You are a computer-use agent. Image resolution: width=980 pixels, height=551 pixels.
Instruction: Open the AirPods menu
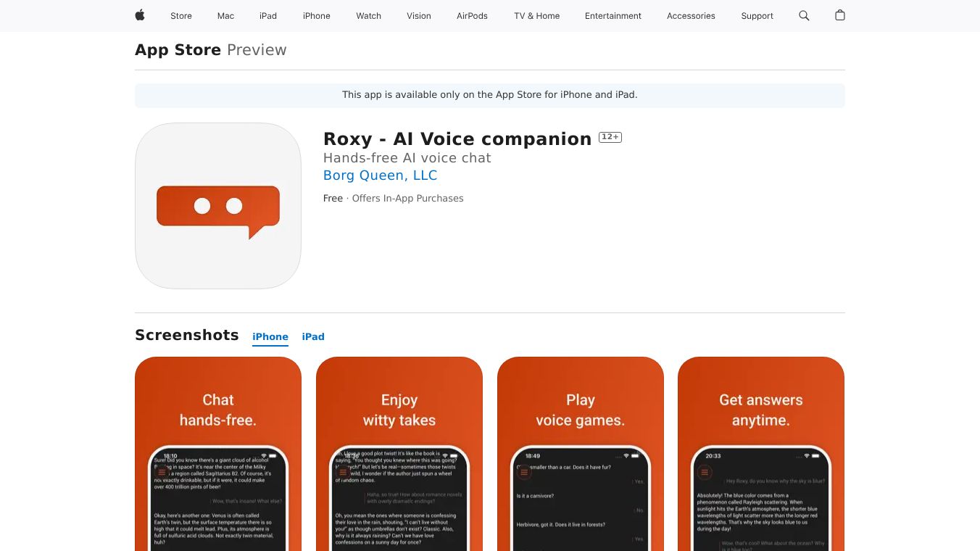pyautogui.click(x=472, y=16)
